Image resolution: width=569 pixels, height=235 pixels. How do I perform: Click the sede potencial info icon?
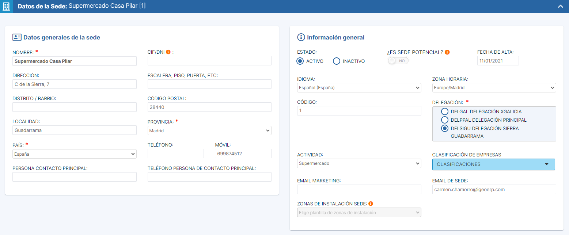click(447, 52)
